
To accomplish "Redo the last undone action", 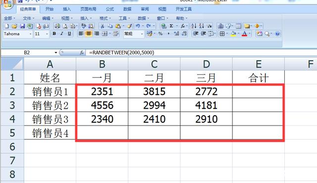I will click(149, 26).
